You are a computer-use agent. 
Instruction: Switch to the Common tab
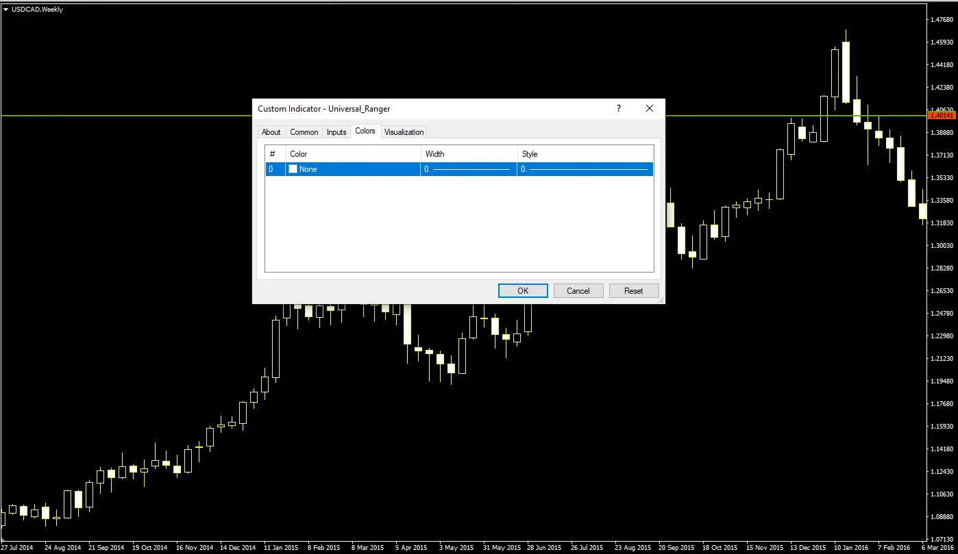pyautogui.click(x=304, y=132)
